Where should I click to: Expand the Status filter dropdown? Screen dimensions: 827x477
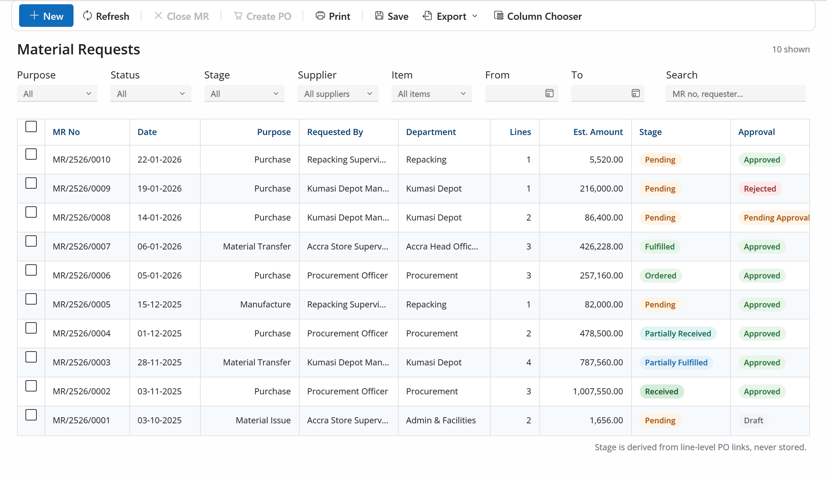point(151,93)
